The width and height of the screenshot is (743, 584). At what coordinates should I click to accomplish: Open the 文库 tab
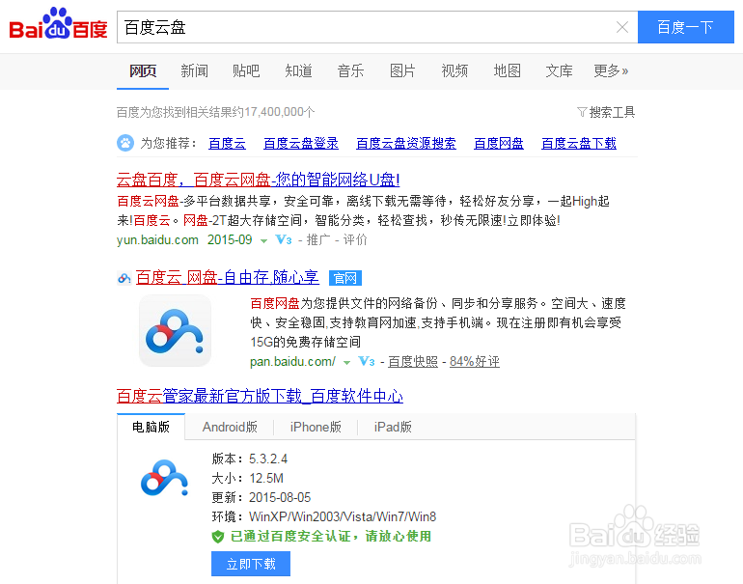coord(559,71)
